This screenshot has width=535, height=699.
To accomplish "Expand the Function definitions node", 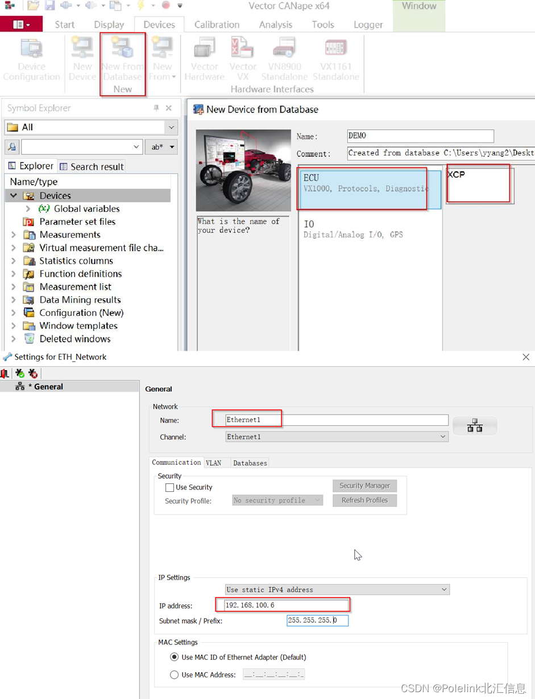I will (14, 274).
